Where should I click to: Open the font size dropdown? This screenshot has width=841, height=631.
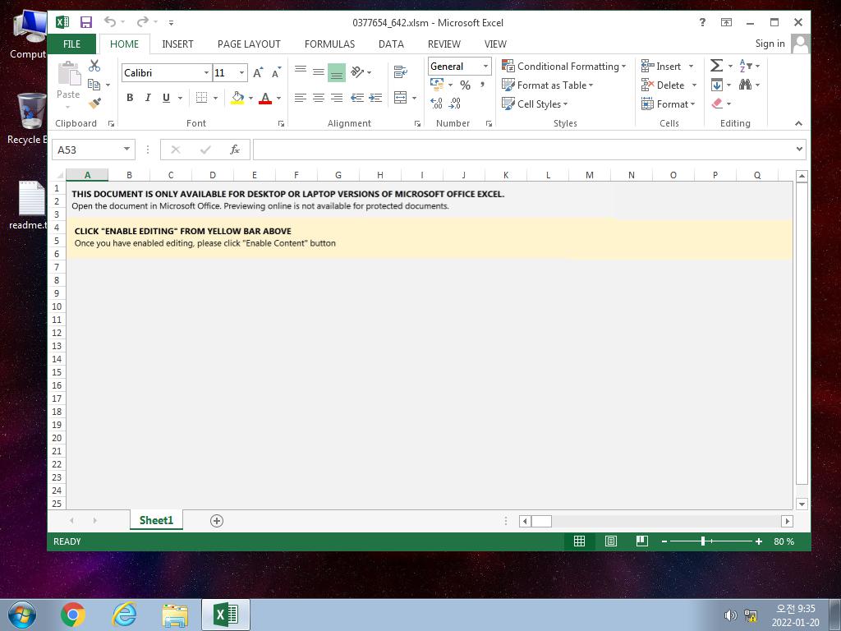coord(242,72)
